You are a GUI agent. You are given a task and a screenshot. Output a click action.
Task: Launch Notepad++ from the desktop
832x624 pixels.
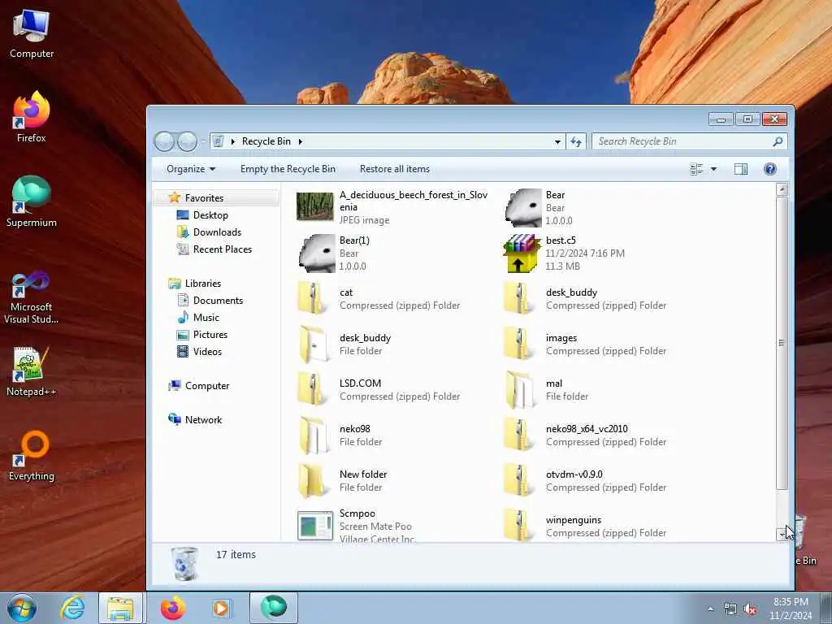[32, 371]
